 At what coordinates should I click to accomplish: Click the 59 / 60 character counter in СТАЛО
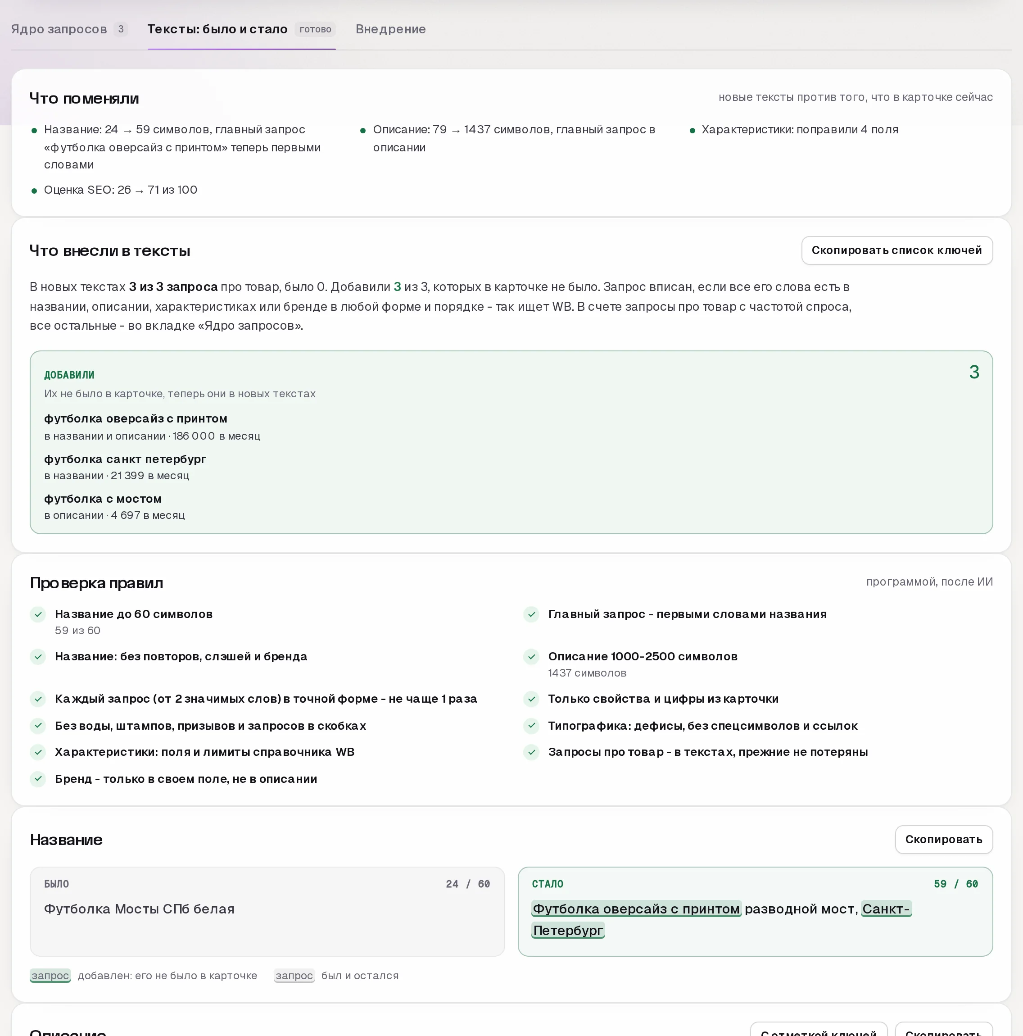(956, 884)
